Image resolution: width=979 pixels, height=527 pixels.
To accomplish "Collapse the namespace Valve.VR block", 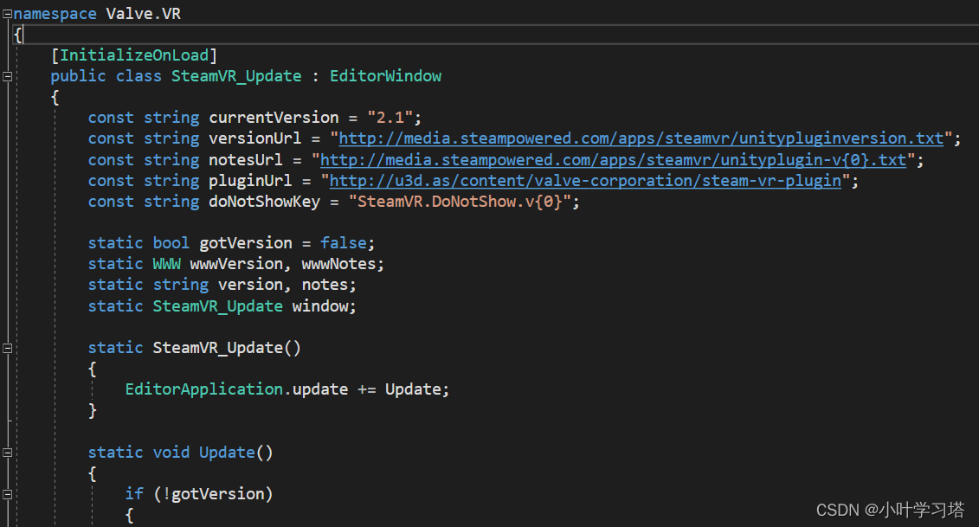I will (x=8, y=14).
